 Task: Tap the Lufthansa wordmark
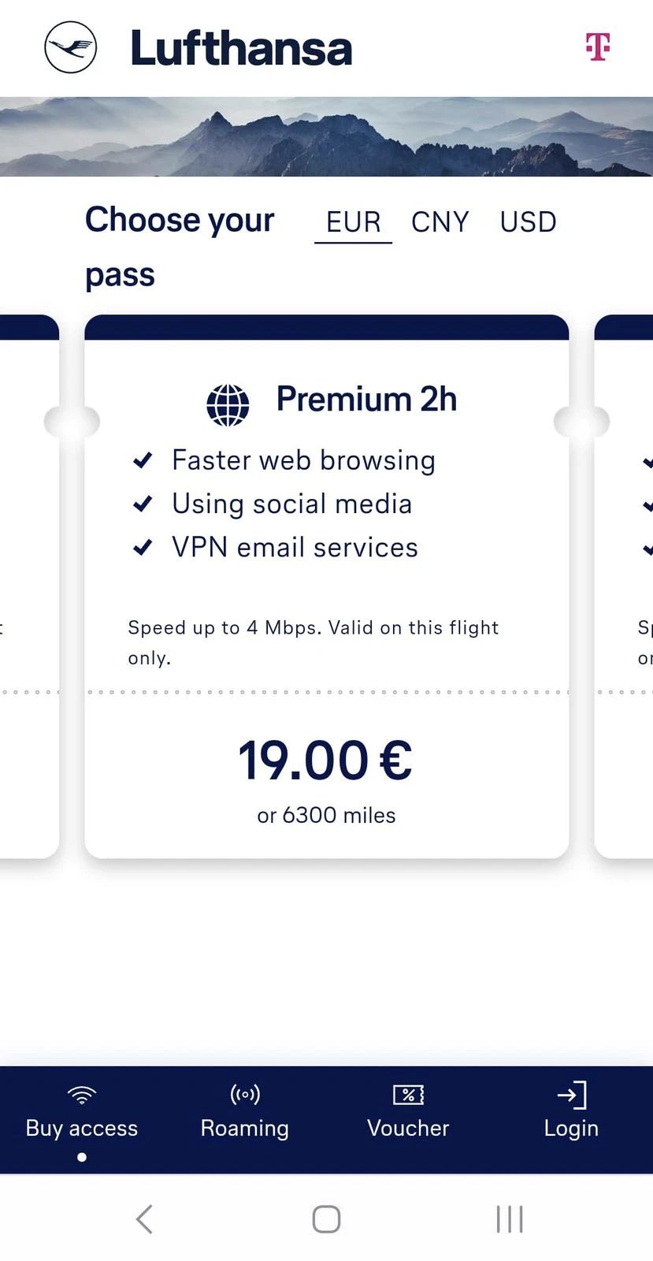click(241, 48)
